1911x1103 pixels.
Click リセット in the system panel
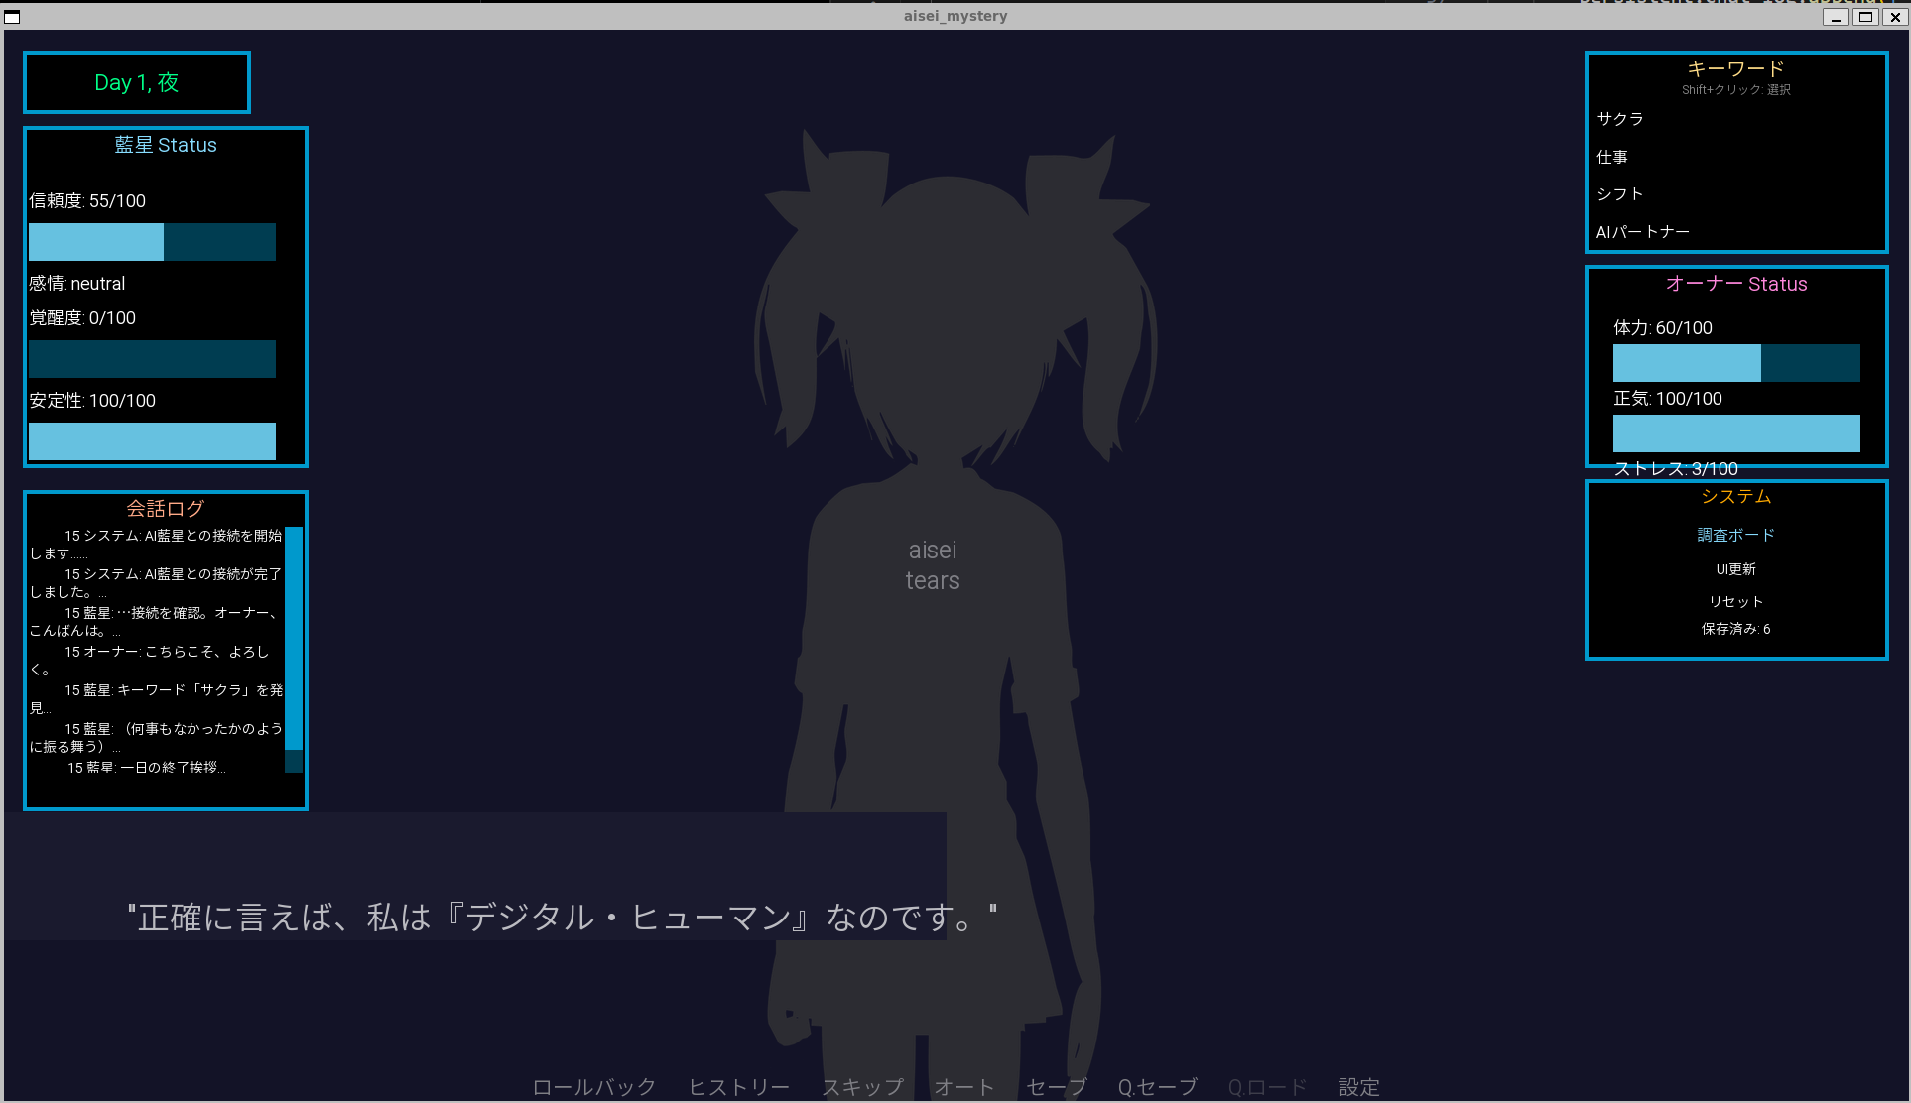click(1735, 601)
